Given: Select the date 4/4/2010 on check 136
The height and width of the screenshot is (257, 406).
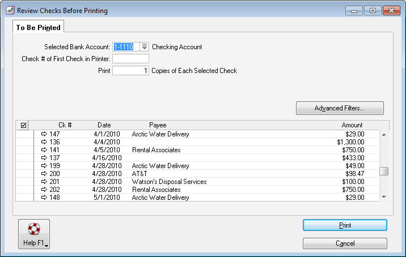Looking at the screenshot, I should coord(107,142).
